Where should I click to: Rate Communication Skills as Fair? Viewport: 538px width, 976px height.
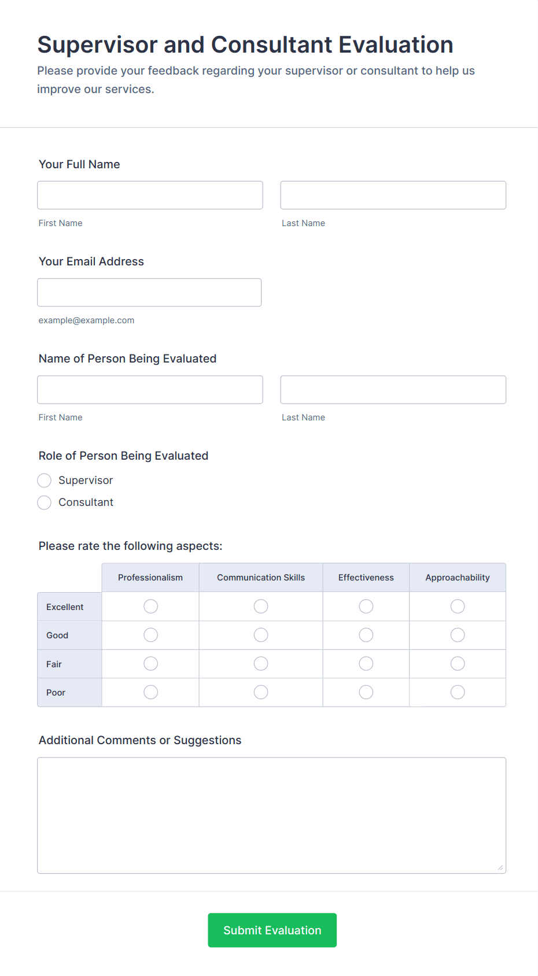pos(260,663)
